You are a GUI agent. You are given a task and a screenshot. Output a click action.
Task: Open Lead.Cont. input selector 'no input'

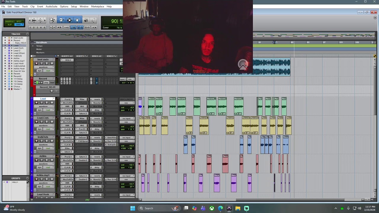click(x=127, y=118)
